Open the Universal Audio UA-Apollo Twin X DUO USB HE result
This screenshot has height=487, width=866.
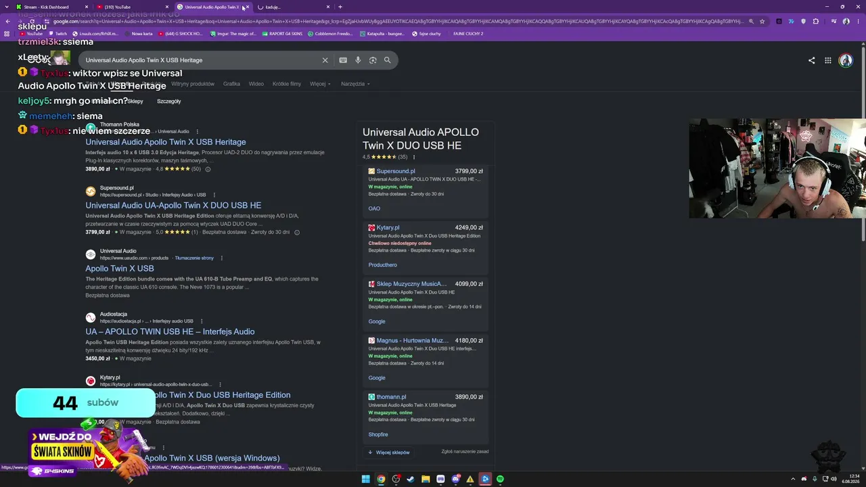click(x=173, y=205)
